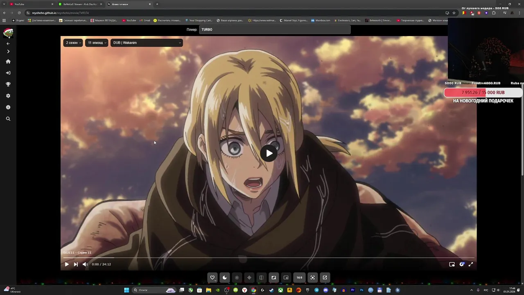
Task: Click the taskbar search box "Поиск"
Action: (x=154, y=290)
